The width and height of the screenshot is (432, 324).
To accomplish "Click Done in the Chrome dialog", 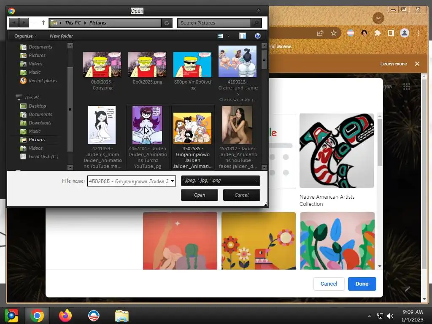I will [362, 284].
